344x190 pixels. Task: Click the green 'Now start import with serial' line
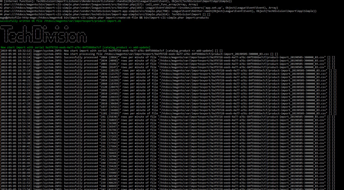click(x=75, y=47)
